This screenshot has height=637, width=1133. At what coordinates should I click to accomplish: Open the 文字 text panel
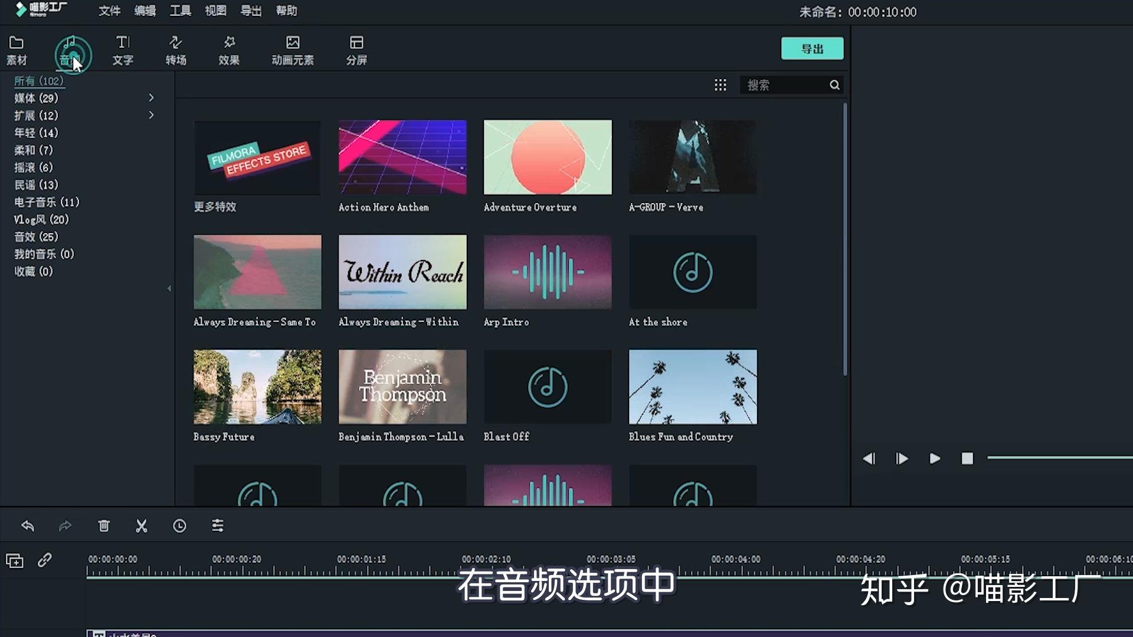(x=123, y=50)
